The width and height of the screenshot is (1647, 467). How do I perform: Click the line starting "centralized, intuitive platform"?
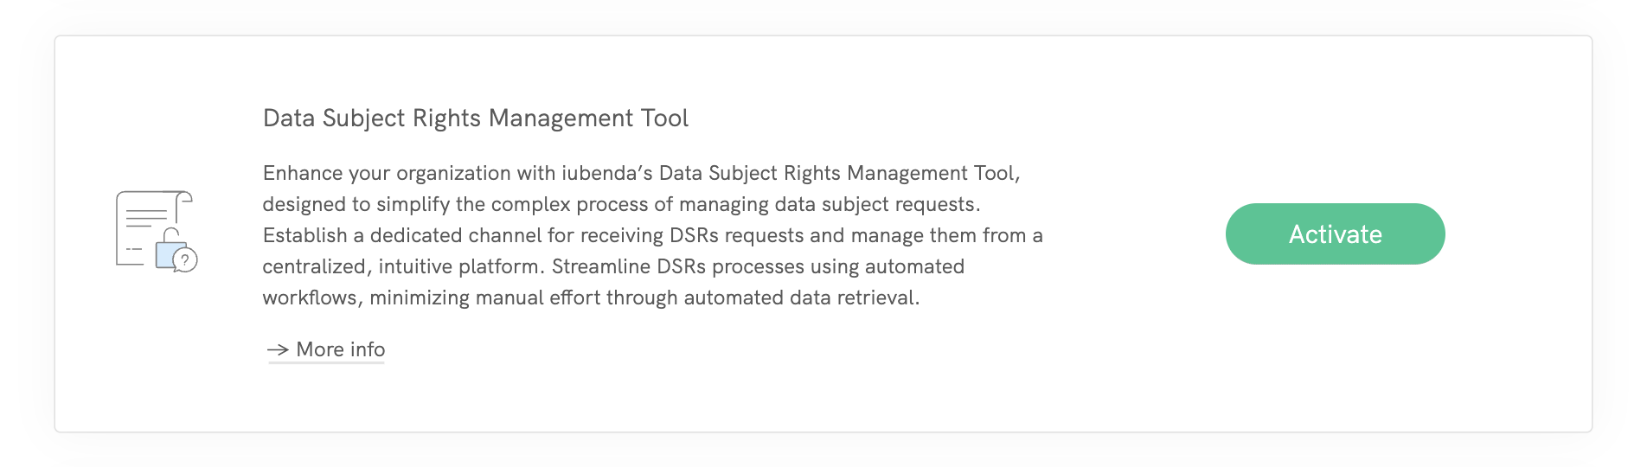(613, 266)
